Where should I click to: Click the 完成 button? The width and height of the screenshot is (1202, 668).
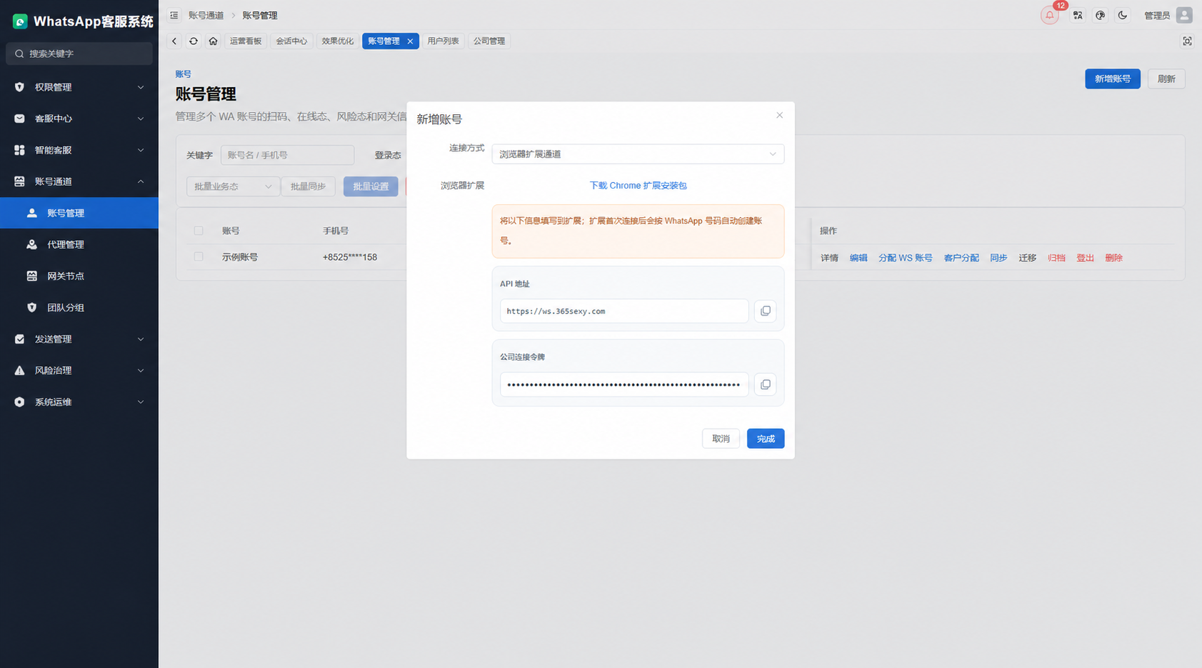click(766, 439)
